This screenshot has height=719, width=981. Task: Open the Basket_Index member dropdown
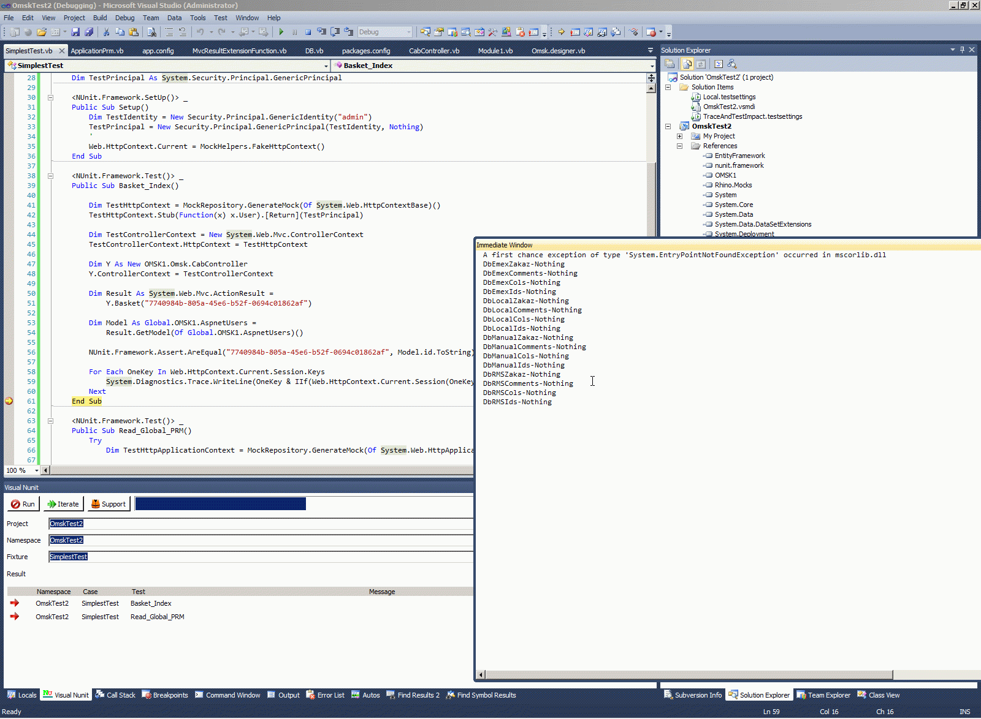pos(651,66)
